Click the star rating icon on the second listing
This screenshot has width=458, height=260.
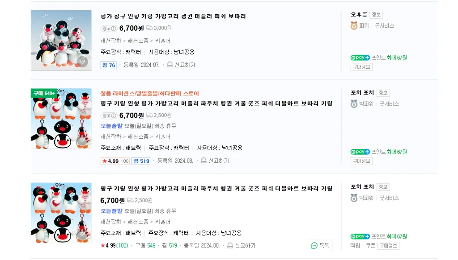[104, 161]
